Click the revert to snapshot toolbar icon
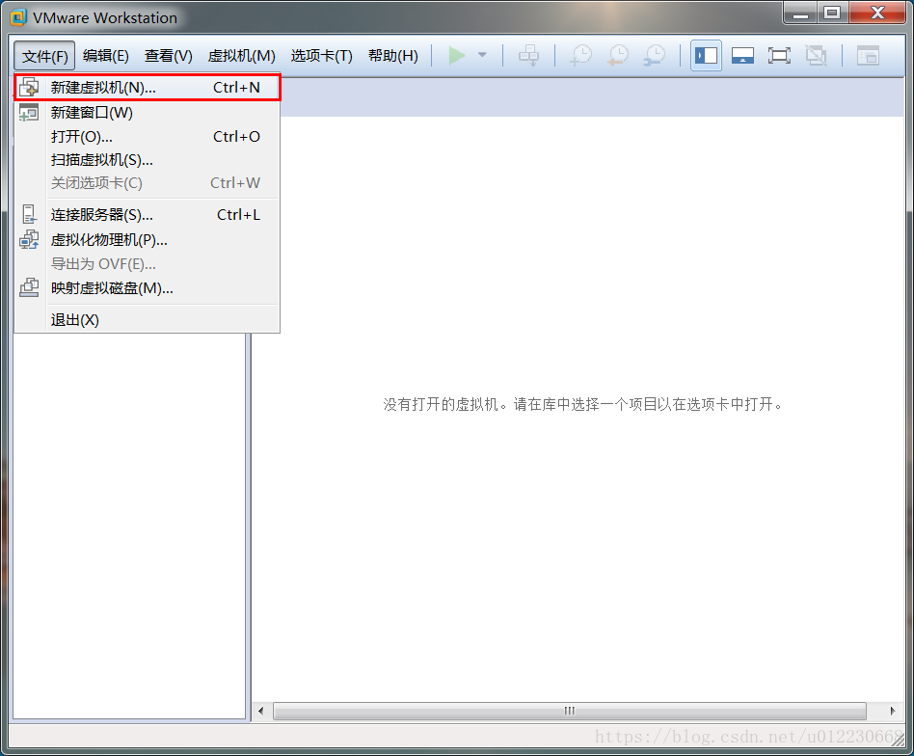The height and width of the screenshot is (756, 914). tap(618, 55)
